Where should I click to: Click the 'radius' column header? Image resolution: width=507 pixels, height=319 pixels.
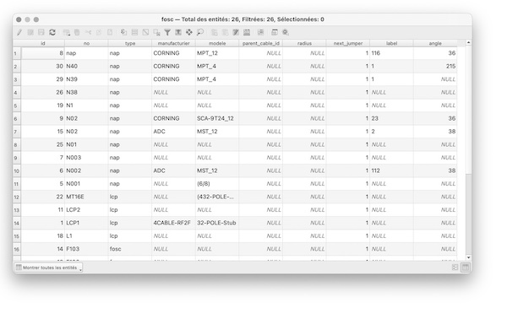pyautogui.click(x=304, y=43)
